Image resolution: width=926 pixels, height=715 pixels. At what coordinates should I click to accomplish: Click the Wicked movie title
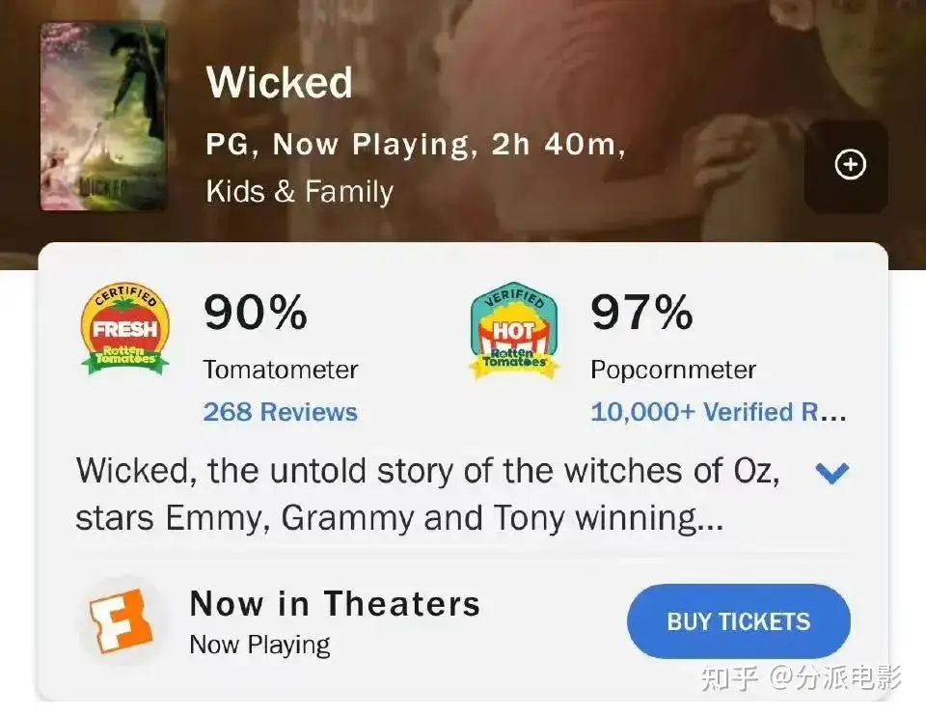coord(280,82)
